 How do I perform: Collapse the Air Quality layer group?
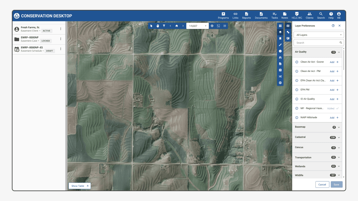tap(339, 52)
